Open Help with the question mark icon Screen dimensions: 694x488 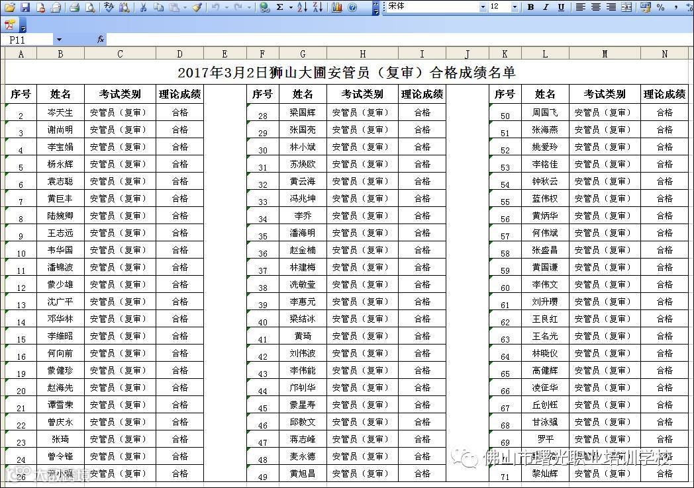pos(352,7)
